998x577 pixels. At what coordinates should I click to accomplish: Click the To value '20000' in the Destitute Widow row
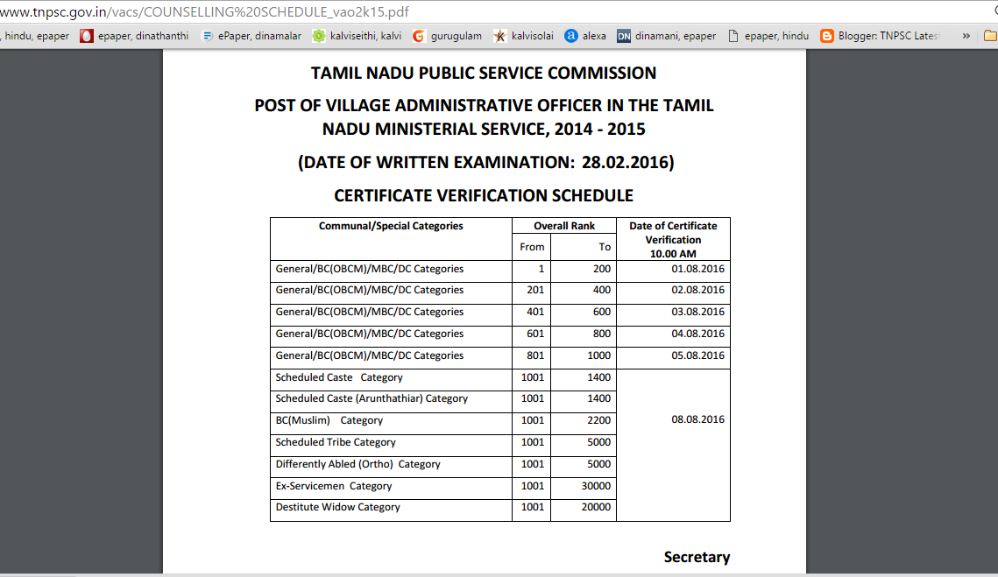pyautogui.click(x=596, y=507)
